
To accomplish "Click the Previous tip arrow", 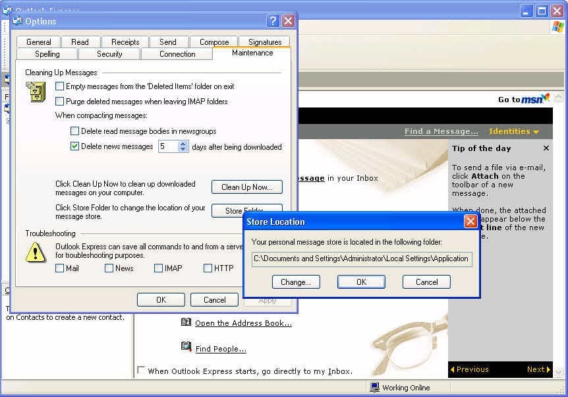I will coord(453,369).
